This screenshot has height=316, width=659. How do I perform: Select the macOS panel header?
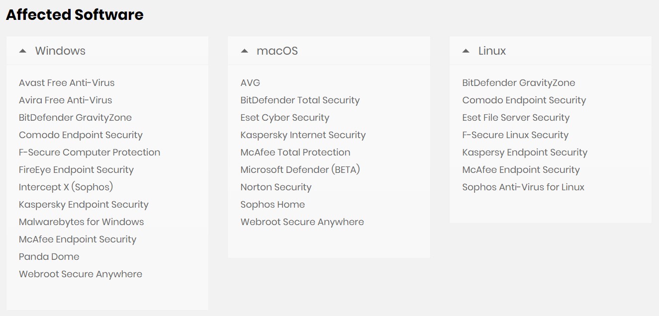[329, 51]
